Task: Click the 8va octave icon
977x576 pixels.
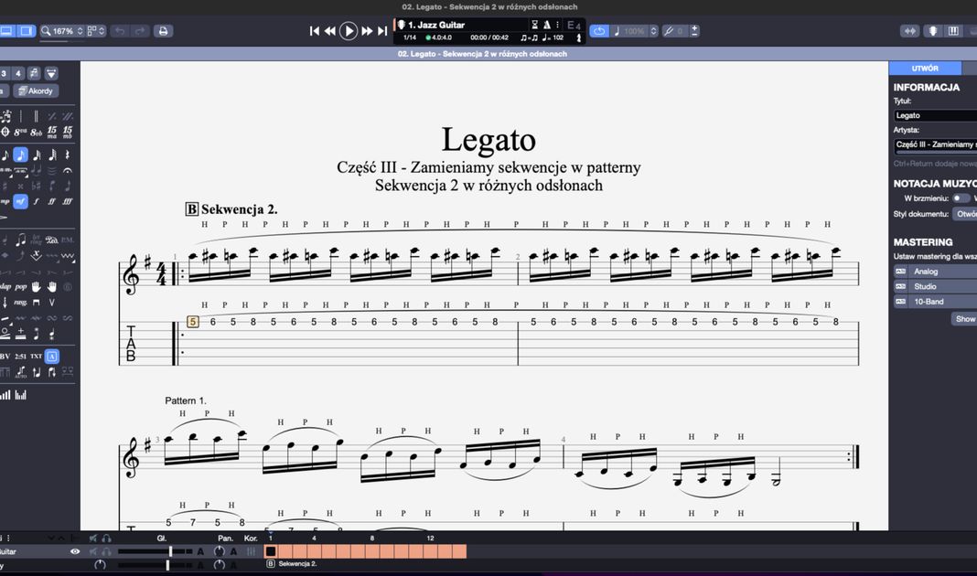Action: click(20, 132)
